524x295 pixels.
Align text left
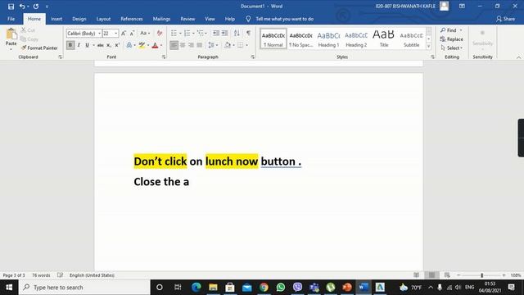point(174,45)
